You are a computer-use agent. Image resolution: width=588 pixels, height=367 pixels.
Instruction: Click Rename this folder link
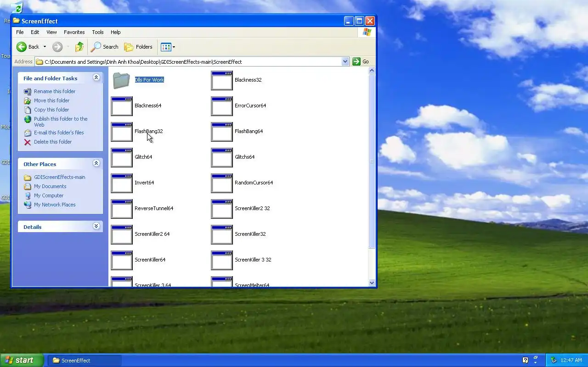tap(55, 91)
